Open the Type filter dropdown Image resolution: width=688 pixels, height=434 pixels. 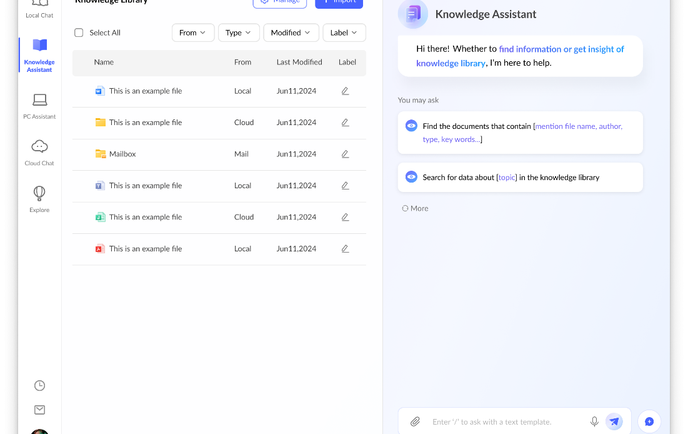[238, 33]
